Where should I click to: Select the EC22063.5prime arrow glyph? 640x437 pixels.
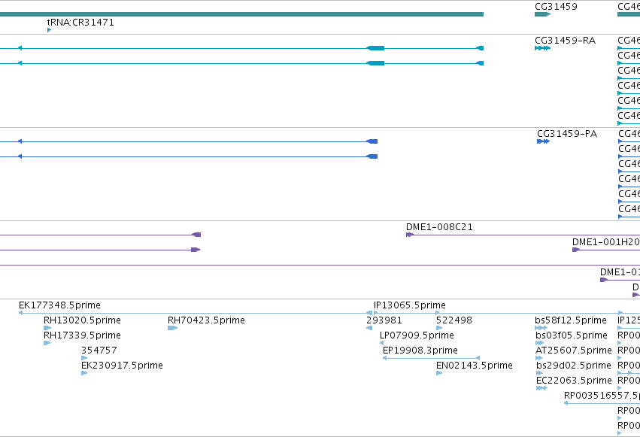click(541, 388)
